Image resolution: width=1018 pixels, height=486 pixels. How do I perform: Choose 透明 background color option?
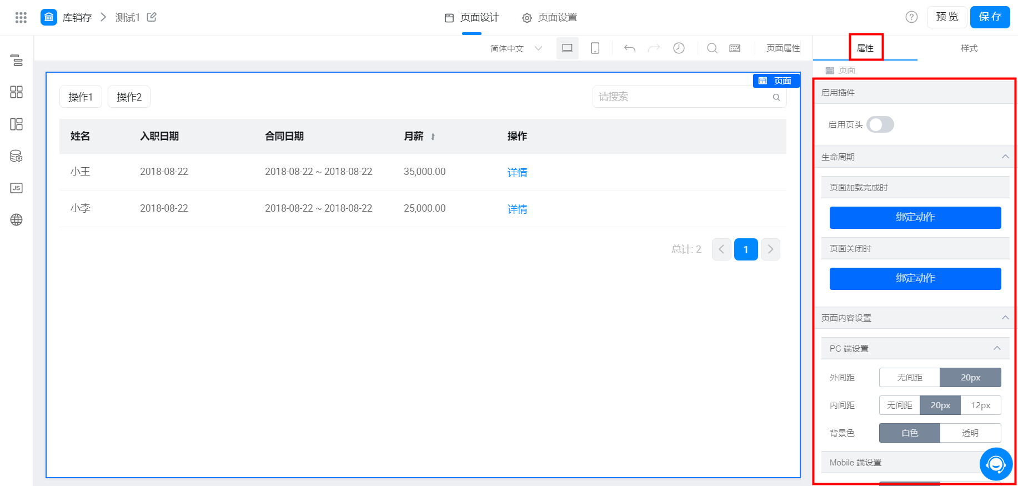970,433
